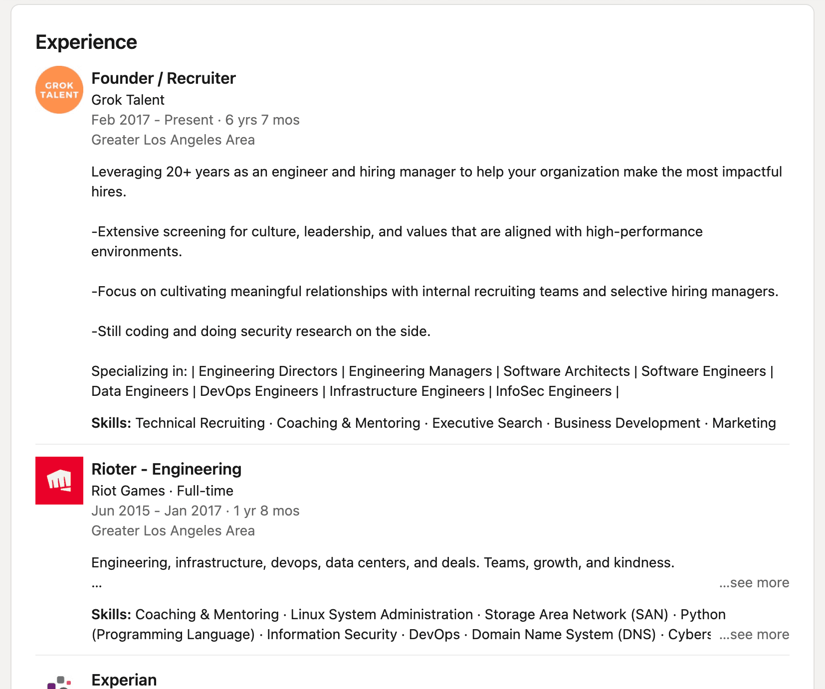Click the Riot Games · Full-time text

(x=162, y=491)
